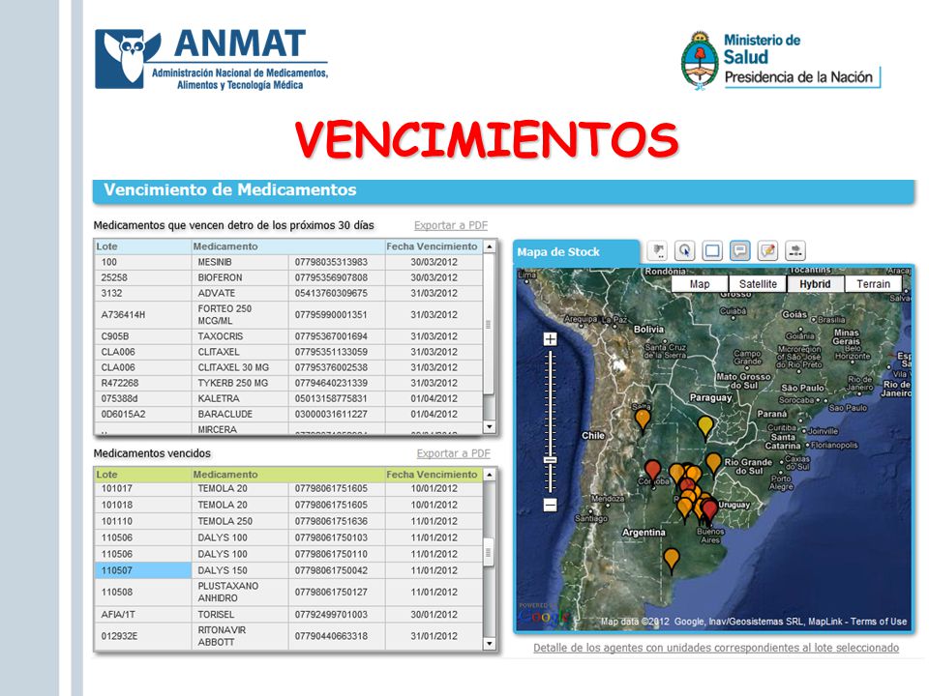
Task: Click the red marker at Córdoba
Action: (x=652, y=471)
